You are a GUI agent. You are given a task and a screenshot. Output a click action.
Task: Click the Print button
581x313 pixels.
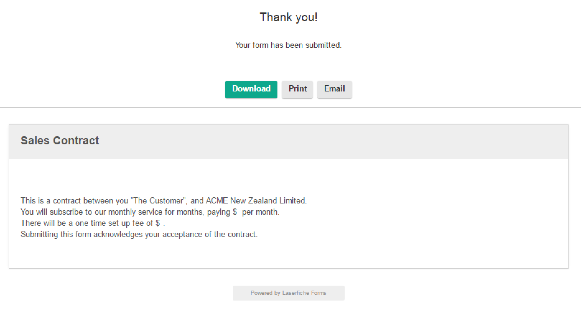[297, 89]
